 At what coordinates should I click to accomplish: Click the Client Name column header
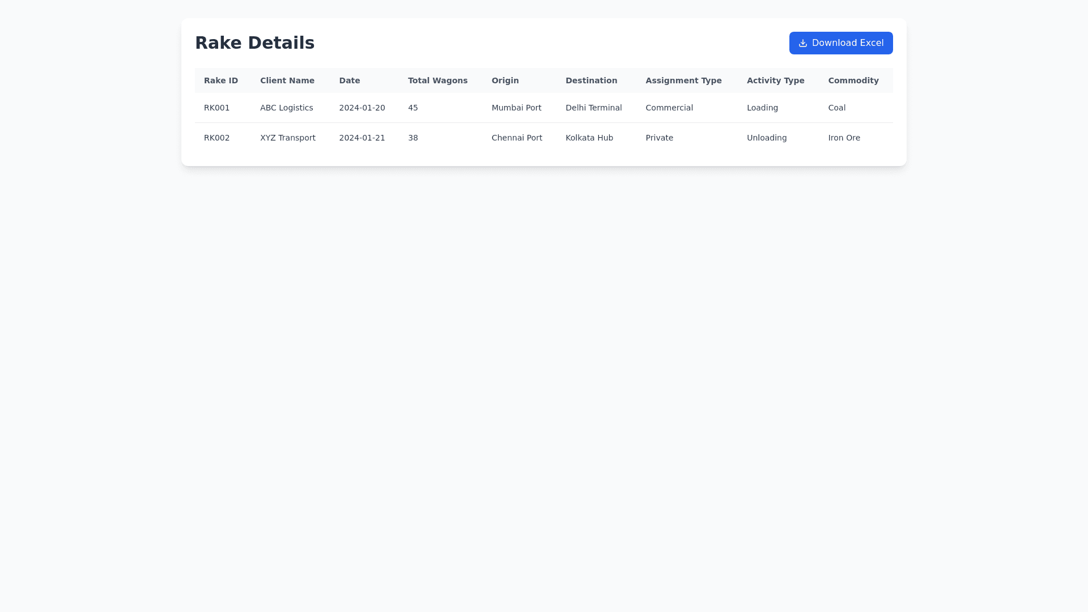coord(287,80)
